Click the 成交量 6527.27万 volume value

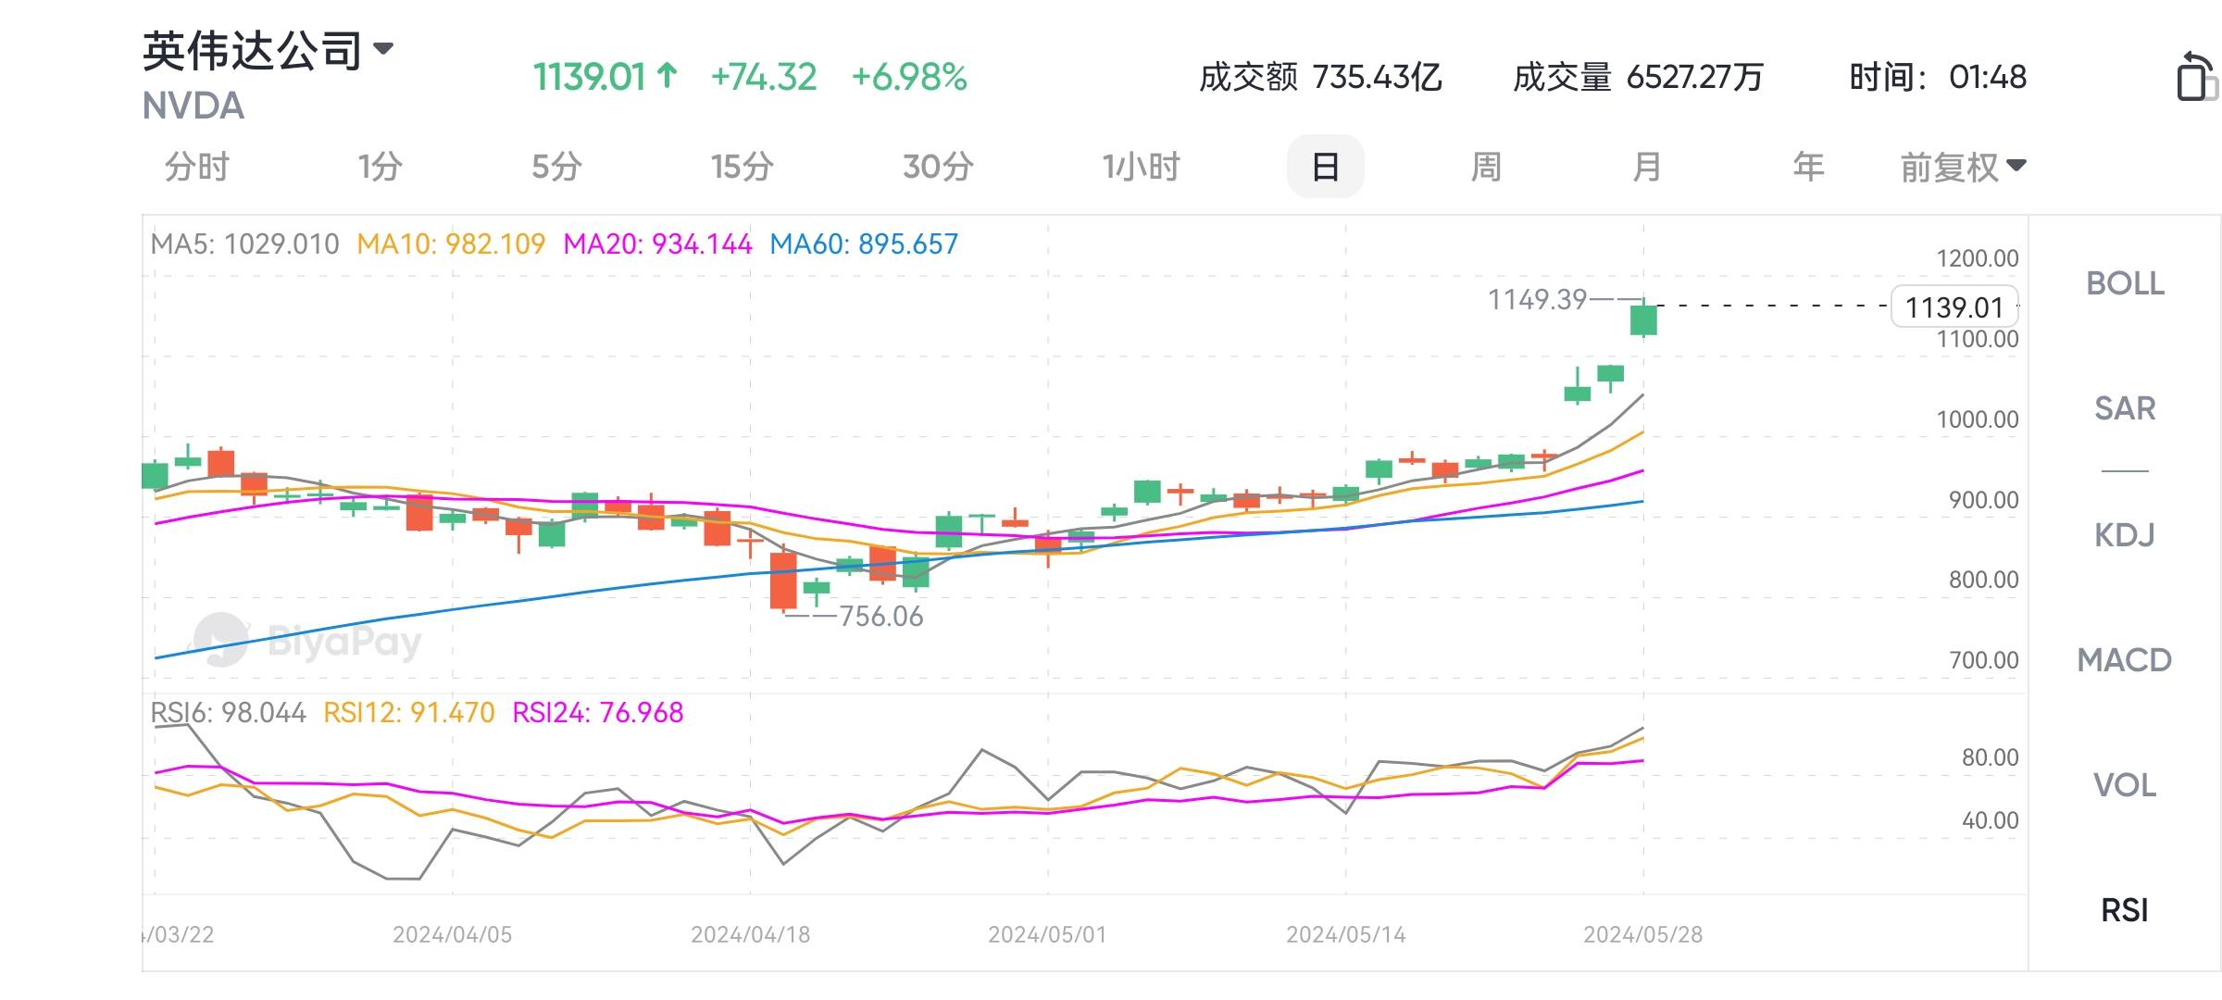point(1638,77)
